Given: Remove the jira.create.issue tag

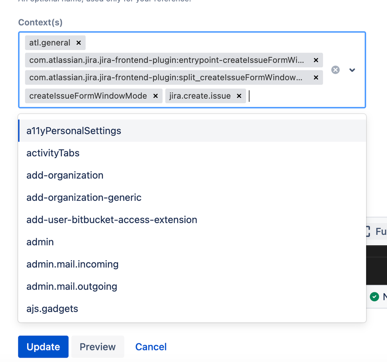Looking at the screenshot, I should pos(239,96).
